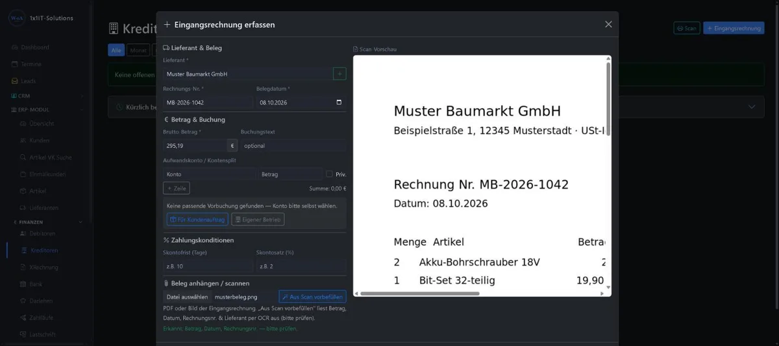Open the Konto selection field
The width and height of the screenshot is (779, 346).
209,174
